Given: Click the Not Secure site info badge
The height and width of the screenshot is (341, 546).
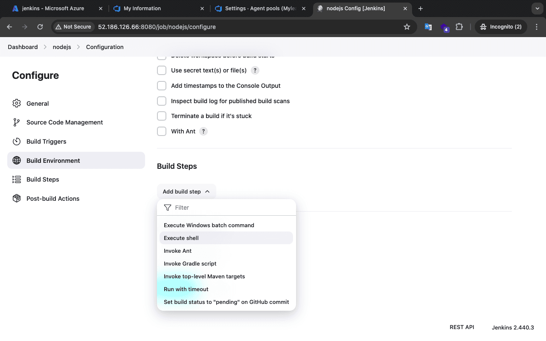Looking at the screenshot, I should click(x=73, y=27).
